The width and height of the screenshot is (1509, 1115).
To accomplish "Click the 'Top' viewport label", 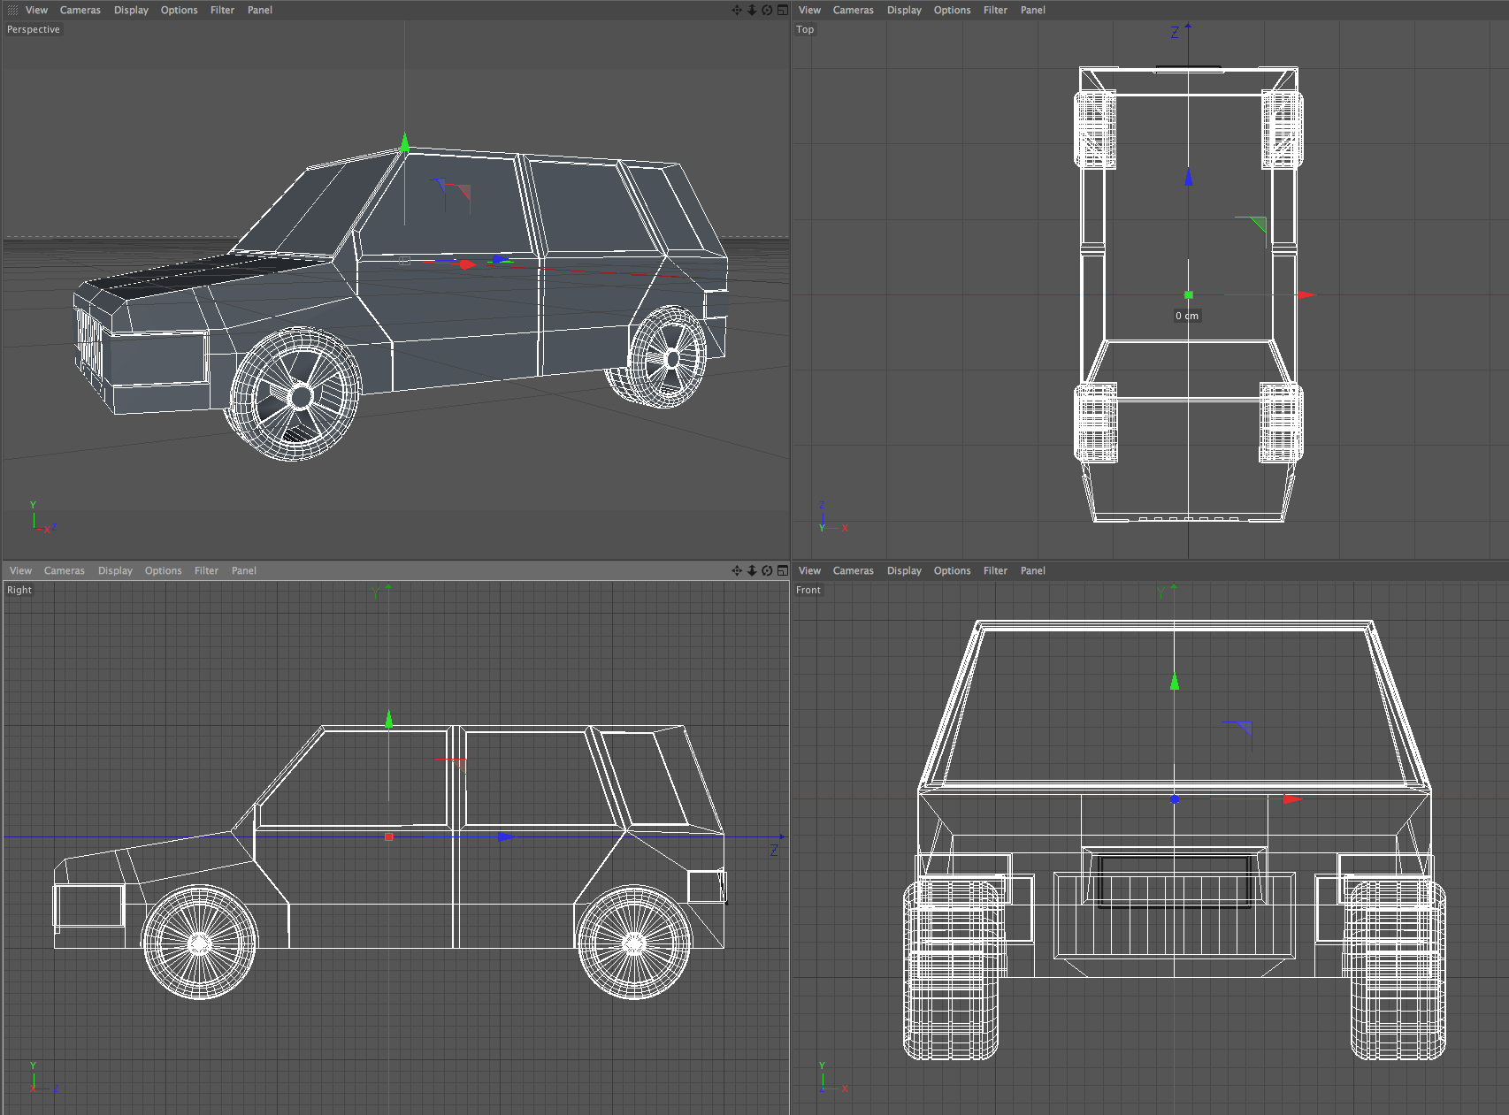I will point(805,29).
